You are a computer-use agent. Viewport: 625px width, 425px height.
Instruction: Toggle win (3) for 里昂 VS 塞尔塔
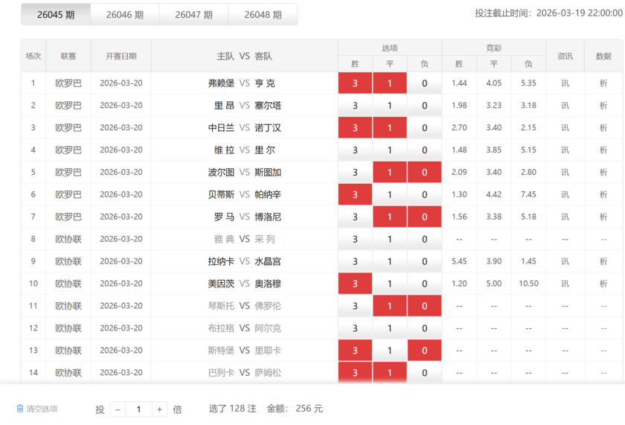coord(355,106)
